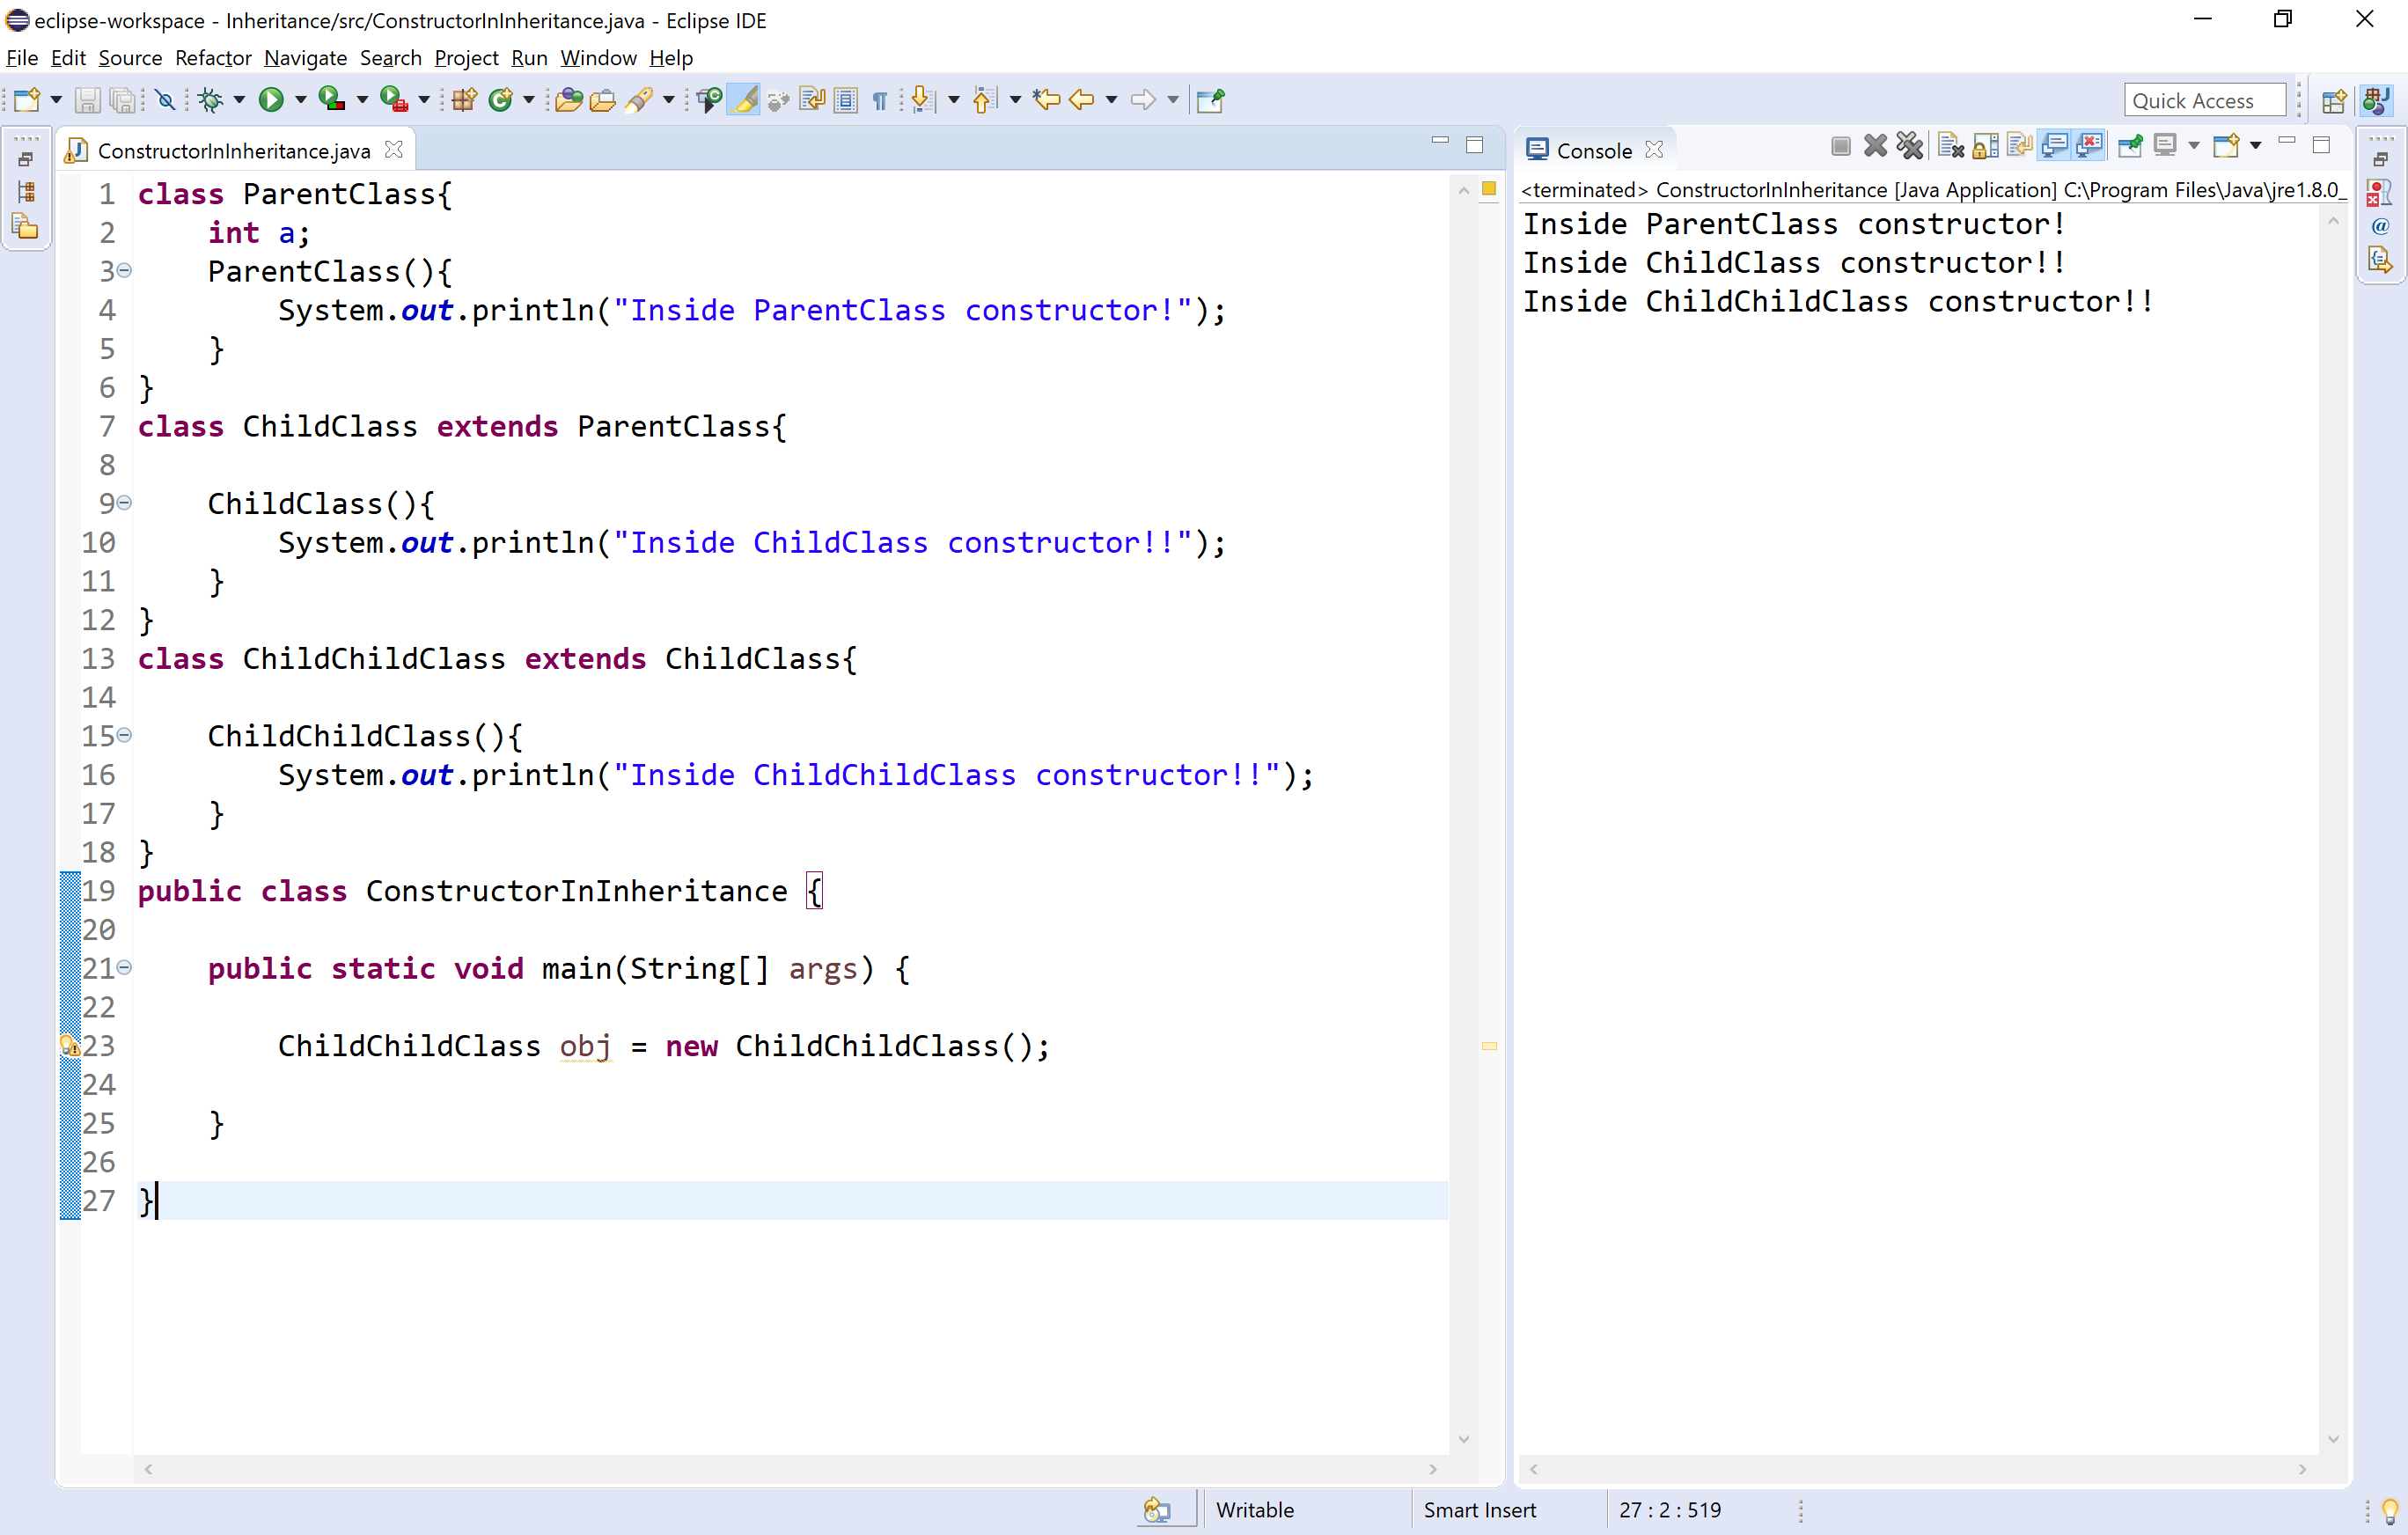Open the Run button dropdown arrow
The width and height of the screenshot is (2408, 1535).
click(x=301, y=99)
